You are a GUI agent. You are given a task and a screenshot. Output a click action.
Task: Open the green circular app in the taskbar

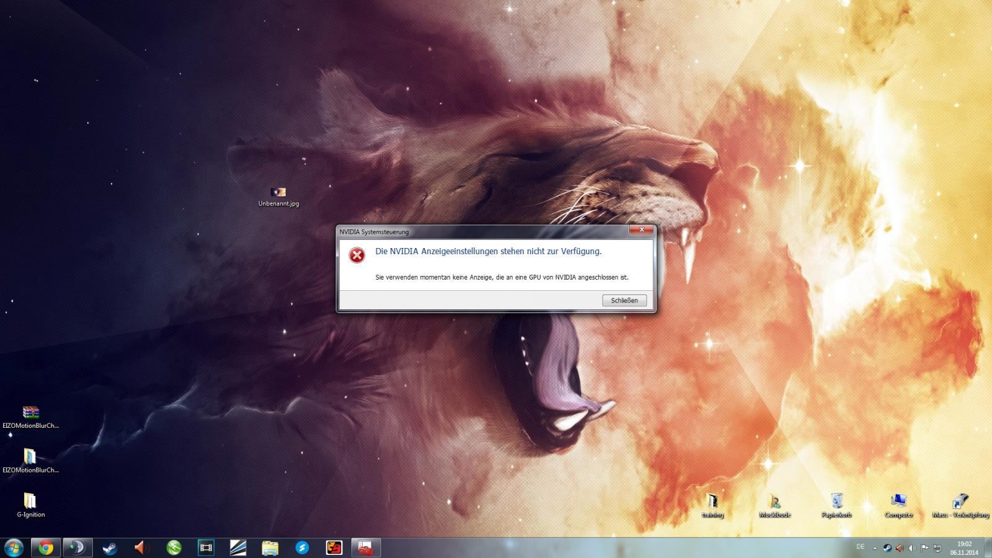coord(174,547)
